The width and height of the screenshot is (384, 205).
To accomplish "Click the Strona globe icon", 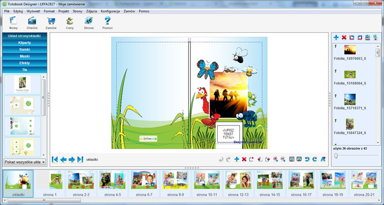I will [x=89, y=21].
